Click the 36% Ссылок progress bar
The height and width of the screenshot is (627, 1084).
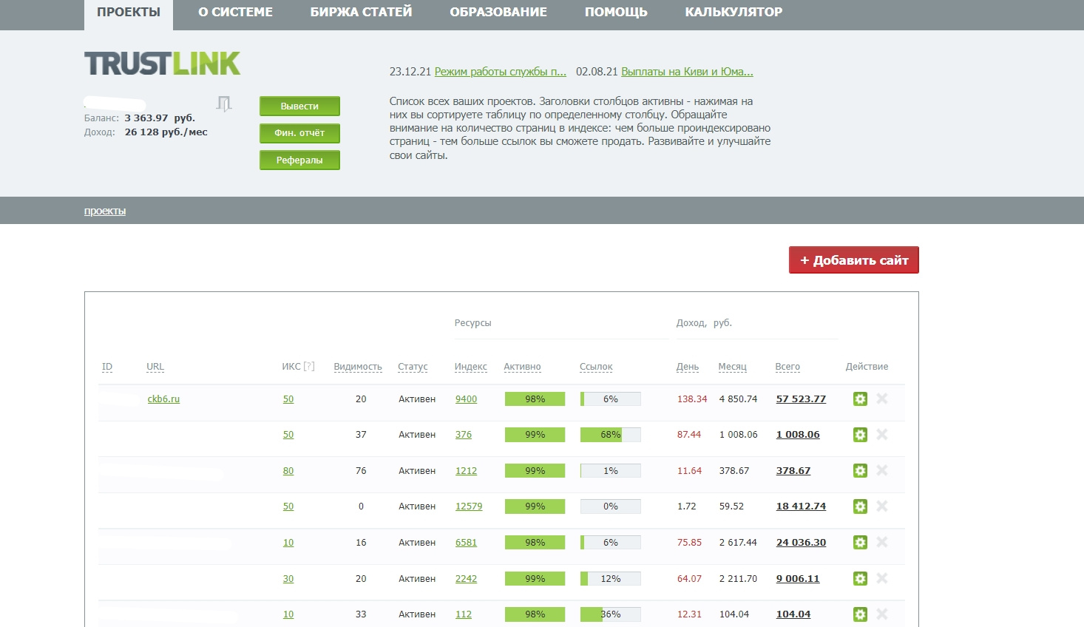coord(611,614)
